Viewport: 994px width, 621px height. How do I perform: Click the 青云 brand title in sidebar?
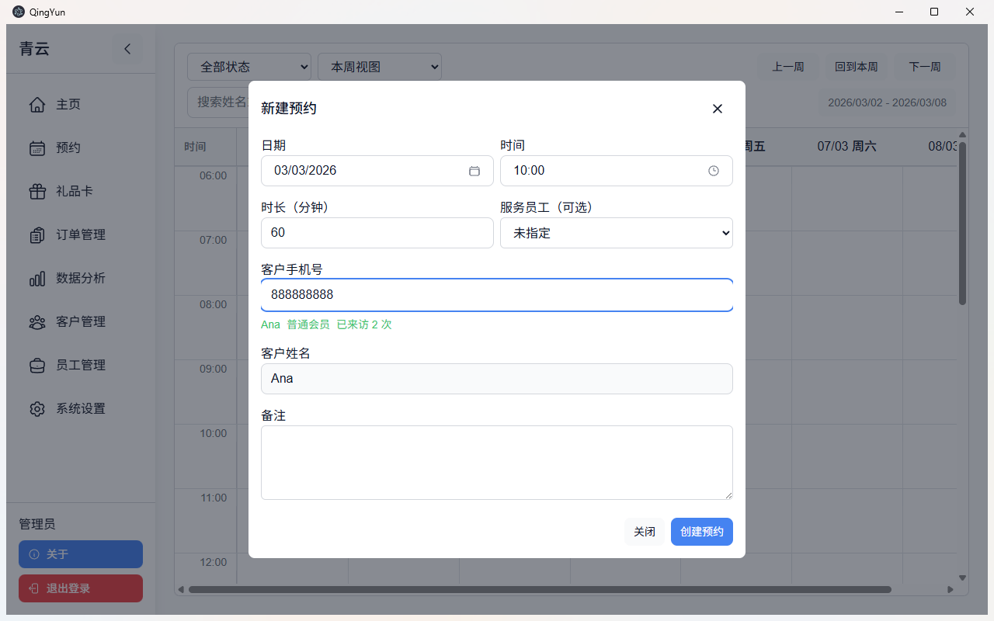[x=34, y=49]
